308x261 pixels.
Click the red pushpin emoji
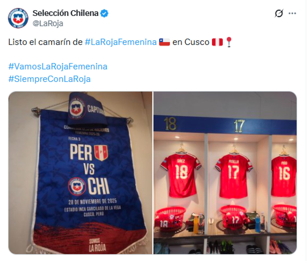point(229,42)
